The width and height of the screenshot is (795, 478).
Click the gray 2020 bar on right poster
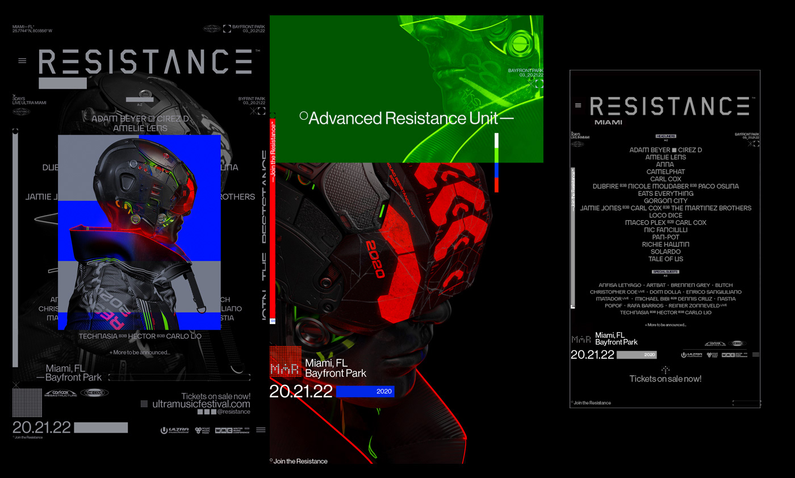pyautogui.click(x=637, y=355)
